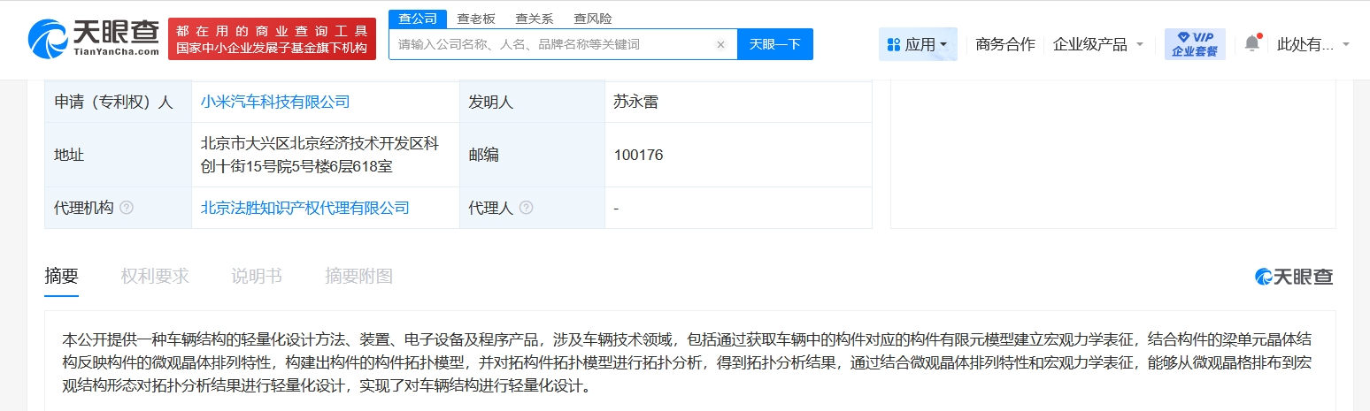Open the 说明书 tab
The image size is (1370, 411).
257,276
